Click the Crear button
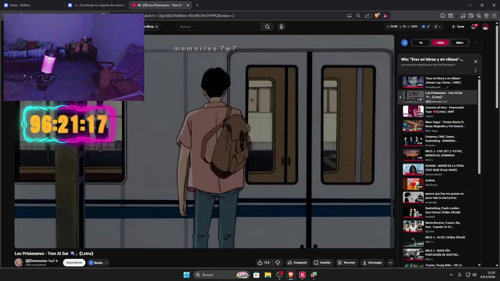The image size is (500, 281). point(457,27)
